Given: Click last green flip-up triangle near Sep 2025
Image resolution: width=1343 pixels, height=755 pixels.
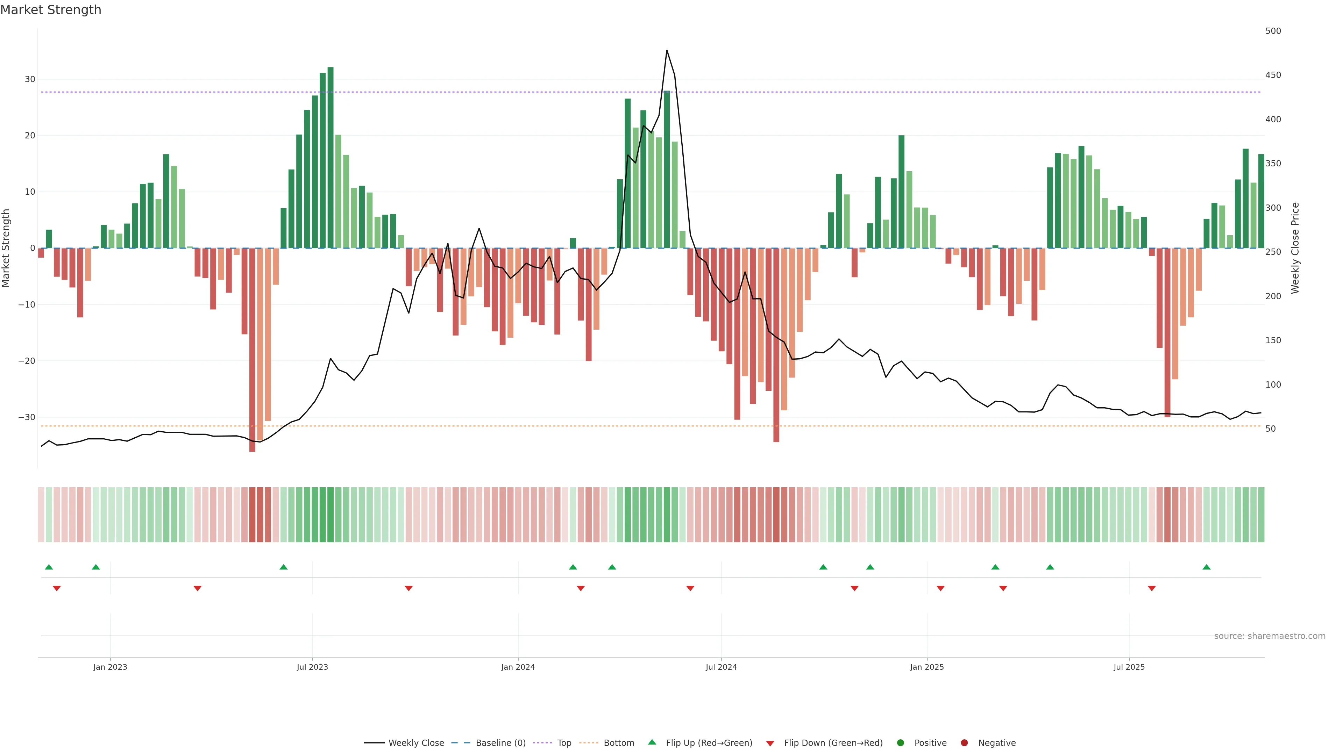Looking at the screenshot, I should pos(1206,567).
